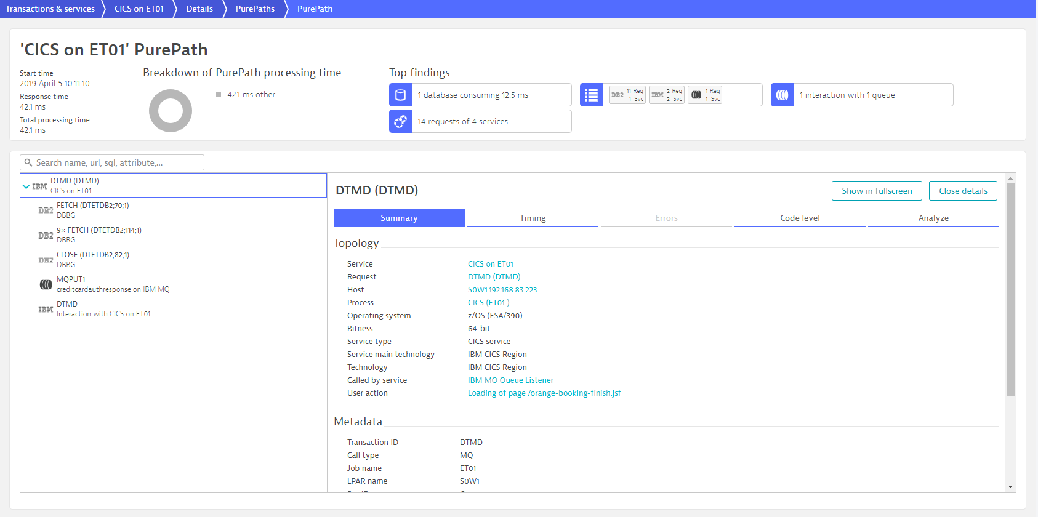The image size is (1038, 517).
Task: Select 9× FETCH (DTETDB2;114;1) tree row
Action: click(x=173, y=234)
